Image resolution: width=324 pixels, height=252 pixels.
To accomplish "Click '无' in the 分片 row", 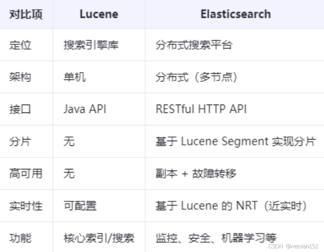I will pos(69,142).
